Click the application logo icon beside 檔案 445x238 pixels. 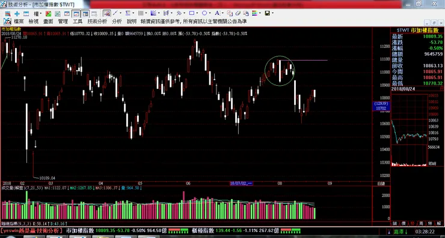click(x=7, y=21)
